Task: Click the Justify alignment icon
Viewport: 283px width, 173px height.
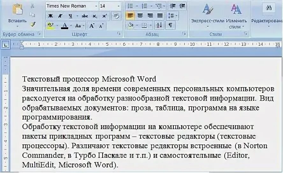Action: [x=160, y=16]
